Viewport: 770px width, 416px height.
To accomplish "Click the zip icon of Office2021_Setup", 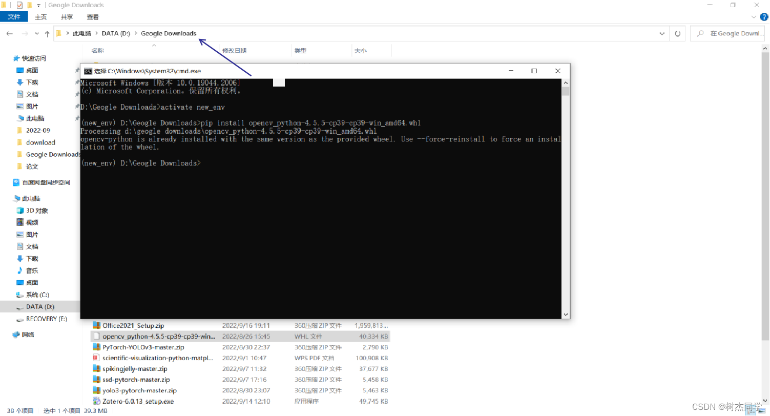I will (x=96, y=325).
